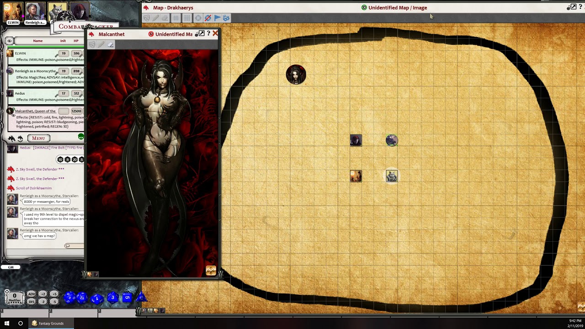Click the +5 modifier button
585x329 pixels.
[x=55, y=294]
